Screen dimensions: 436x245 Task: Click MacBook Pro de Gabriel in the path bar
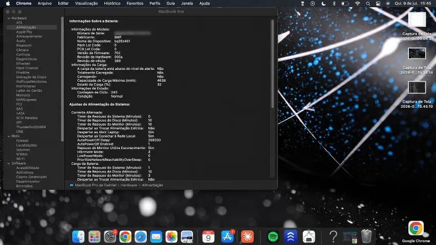(95, 185)
